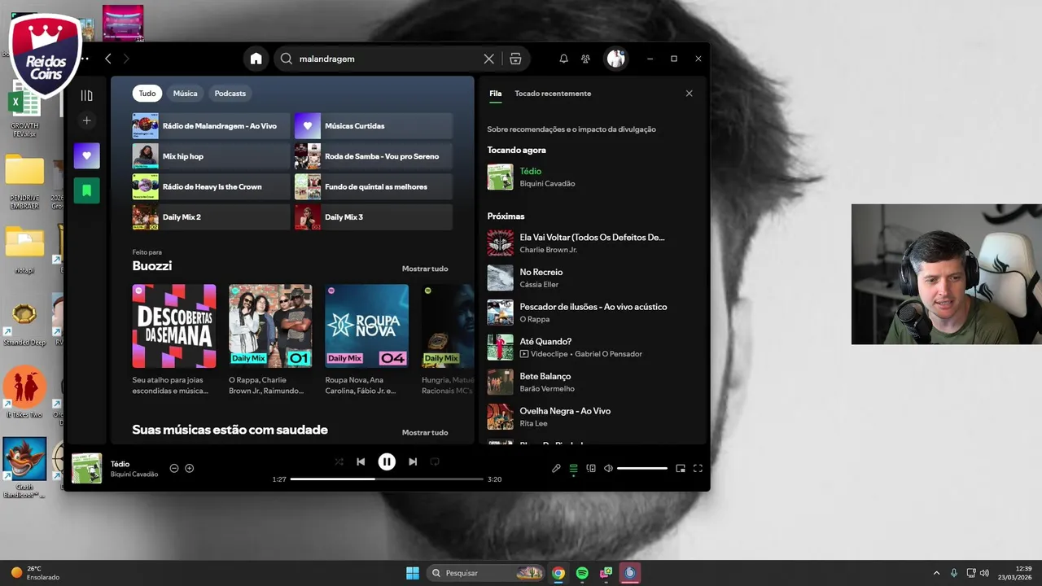The height and width of the screenshot is (586, 1042).
Task: Skip to next track
Action: pos(413,461)
